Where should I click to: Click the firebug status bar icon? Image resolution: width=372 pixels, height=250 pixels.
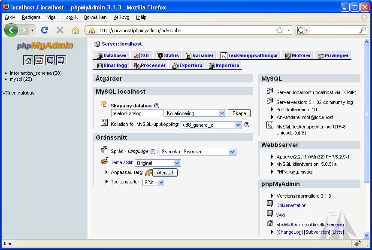pos(357,244)
